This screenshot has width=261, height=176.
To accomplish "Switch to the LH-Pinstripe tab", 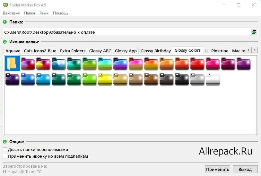I will click(x=216, y=51).
